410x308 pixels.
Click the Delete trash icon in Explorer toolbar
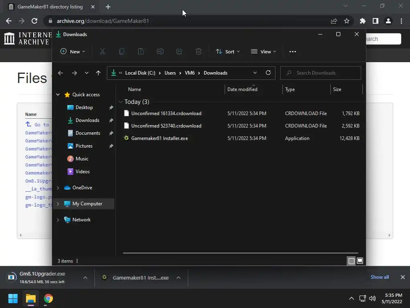tap(199, 52)
